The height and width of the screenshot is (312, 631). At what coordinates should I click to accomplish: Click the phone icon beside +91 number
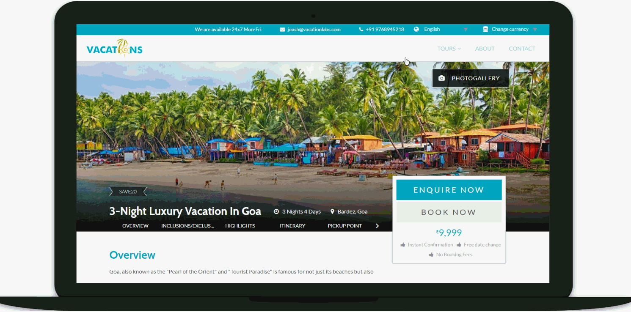coord(361,30)
